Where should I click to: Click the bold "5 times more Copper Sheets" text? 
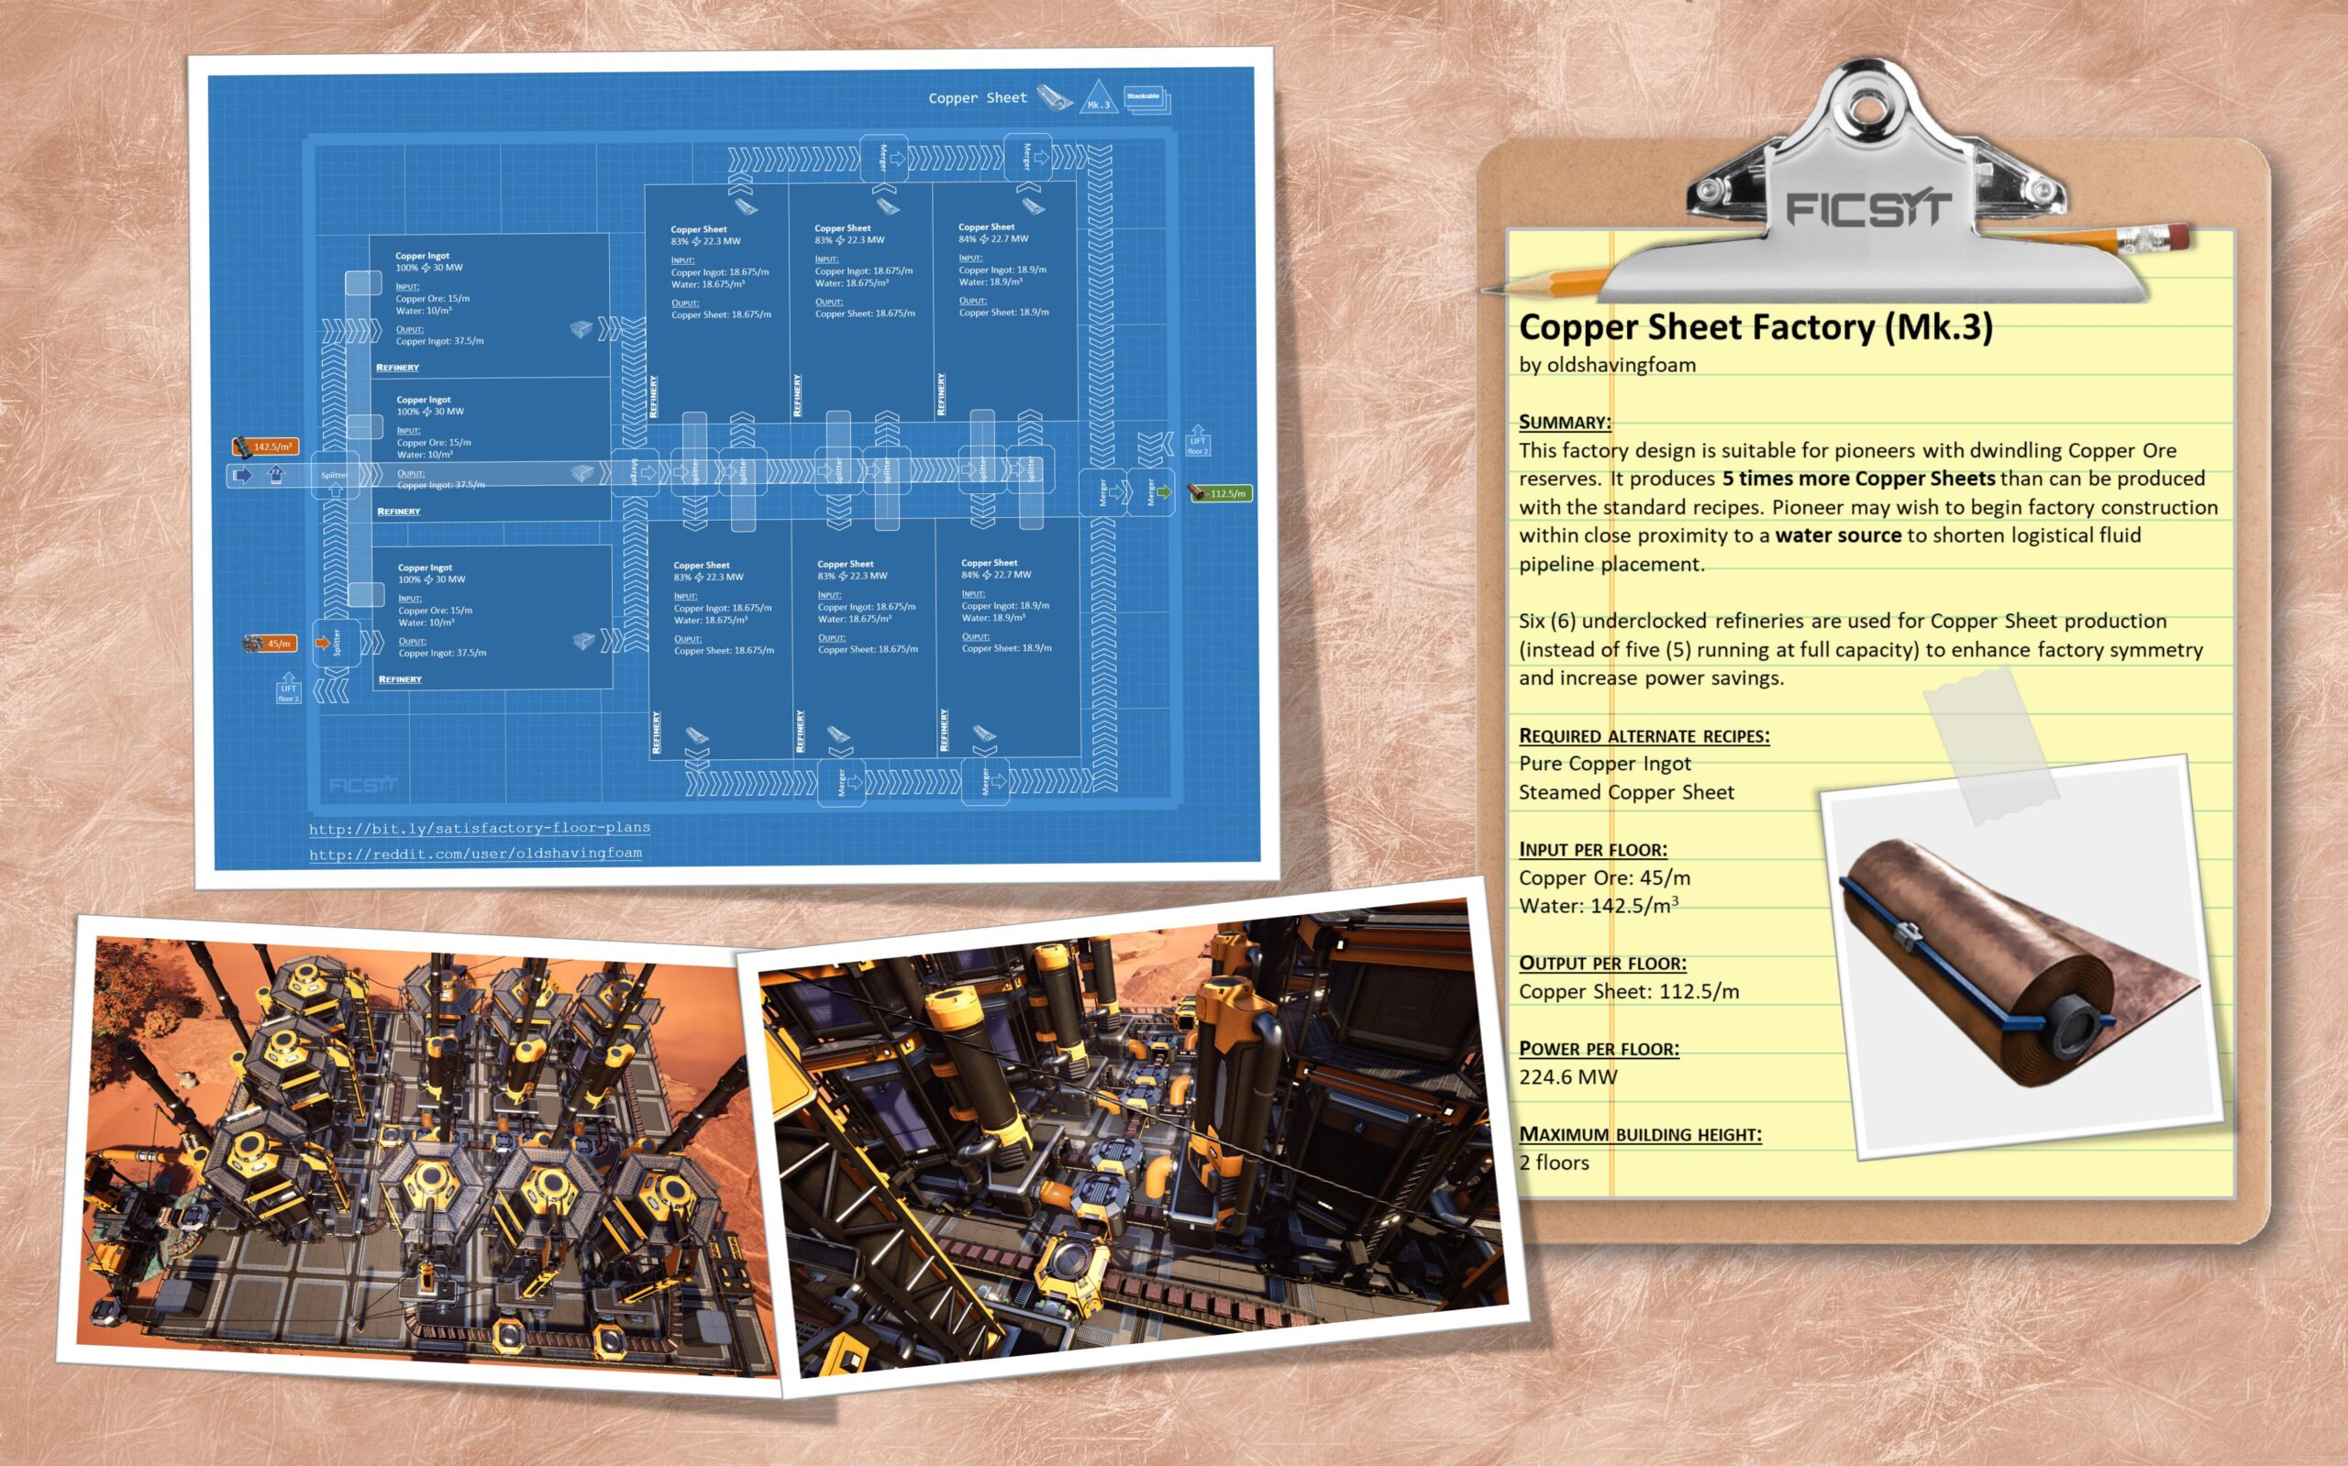pos(1858,479)
